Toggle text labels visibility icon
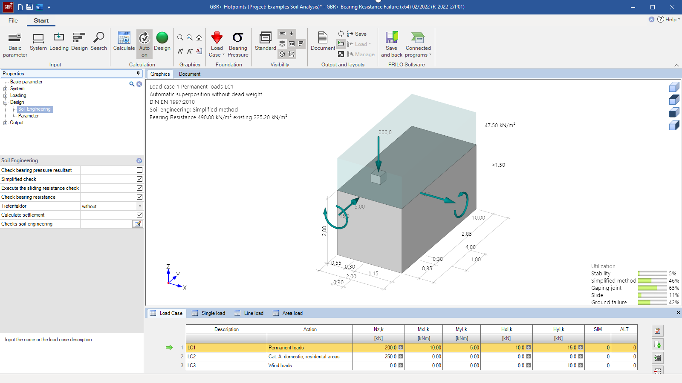The height and width of the screenshot is (383, 682). (292, 43)
